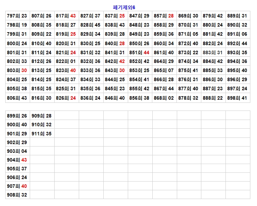Click the 842회 cell with red 42
The width and height of the screenshot is (257, 206).
pos(115,61)
